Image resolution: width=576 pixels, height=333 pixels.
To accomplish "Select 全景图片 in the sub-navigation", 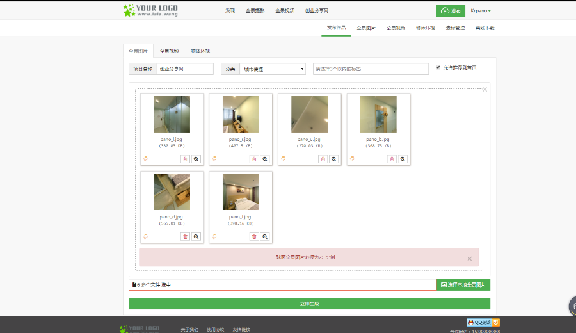I will [x=366, y=28].
